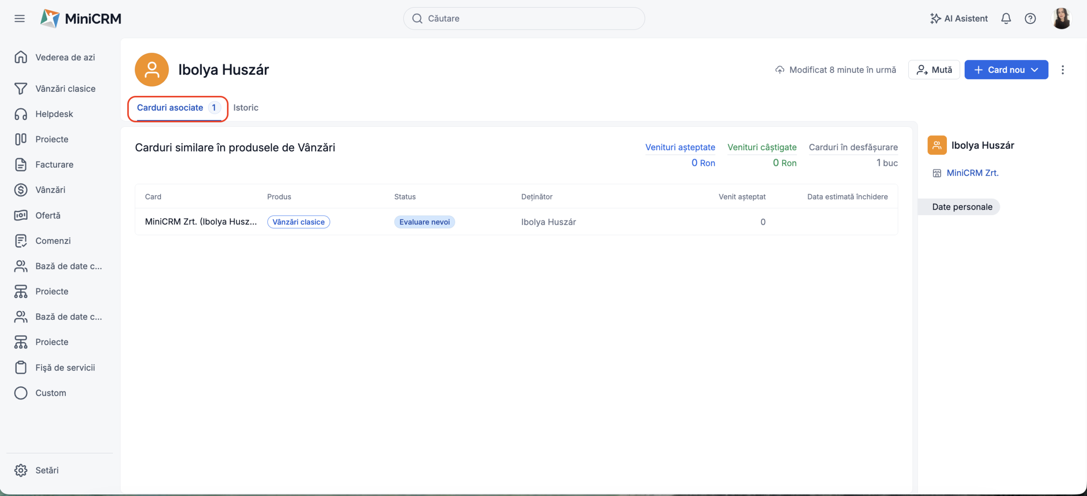
Task: Open the Ofertă sidebar icon
Action: tap(21, 216)
